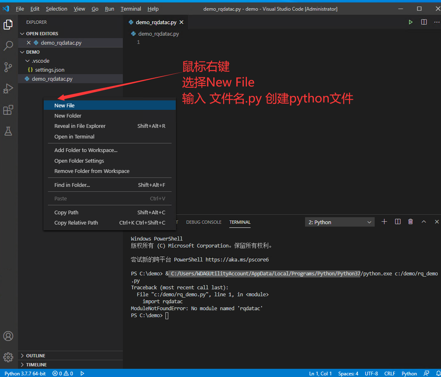The height and width of the screenshot is (377, 441).
Task: Click Ln 1, Col 1 status item
Action: click(x=320, y=373)
